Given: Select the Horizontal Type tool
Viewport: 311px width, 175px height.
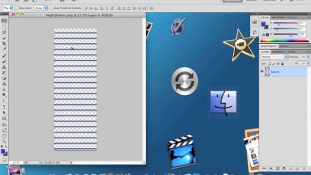Looking at the screenshot, I should [4, 107].
